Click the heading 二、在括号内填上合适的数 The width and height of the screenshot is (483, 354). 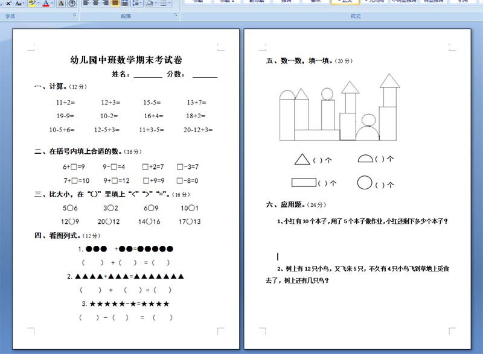pos(78,151)
